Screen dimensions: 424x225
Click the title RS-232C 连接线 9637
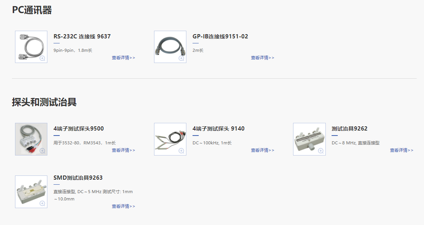82,36
